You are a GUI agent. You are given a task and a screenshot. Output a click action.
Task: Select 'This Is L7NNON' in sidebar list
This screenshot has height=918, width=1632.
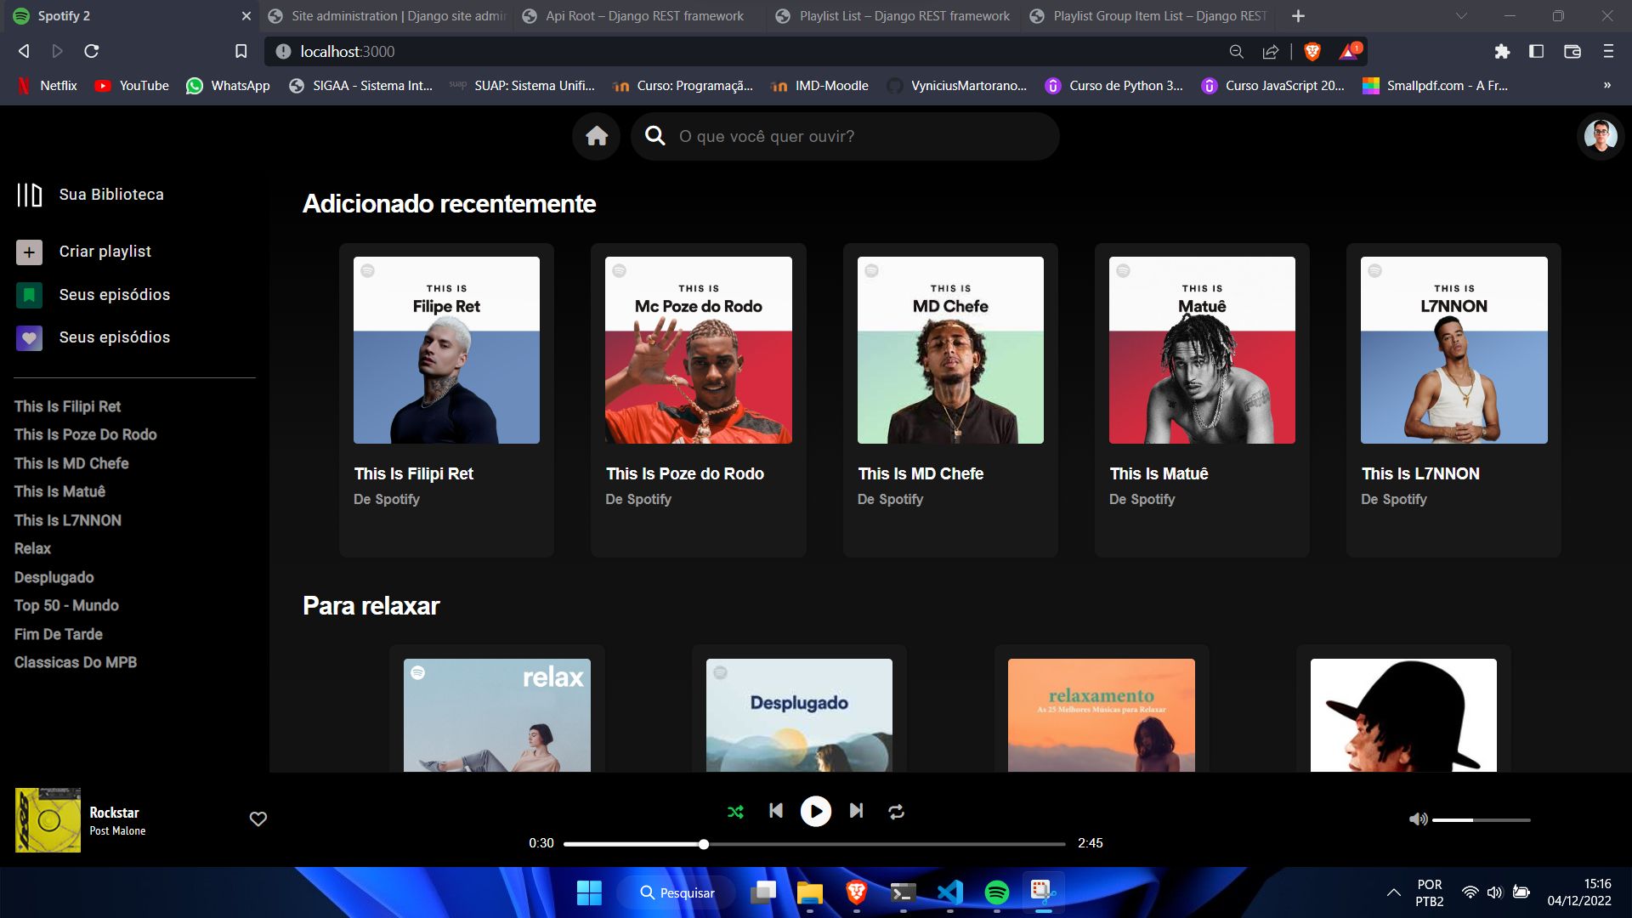pos(68,520)
